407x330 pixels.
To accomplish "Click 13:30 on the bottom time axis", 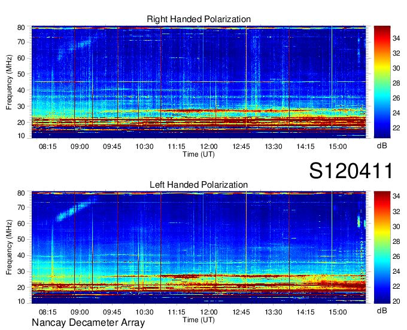I will [274, 312].
